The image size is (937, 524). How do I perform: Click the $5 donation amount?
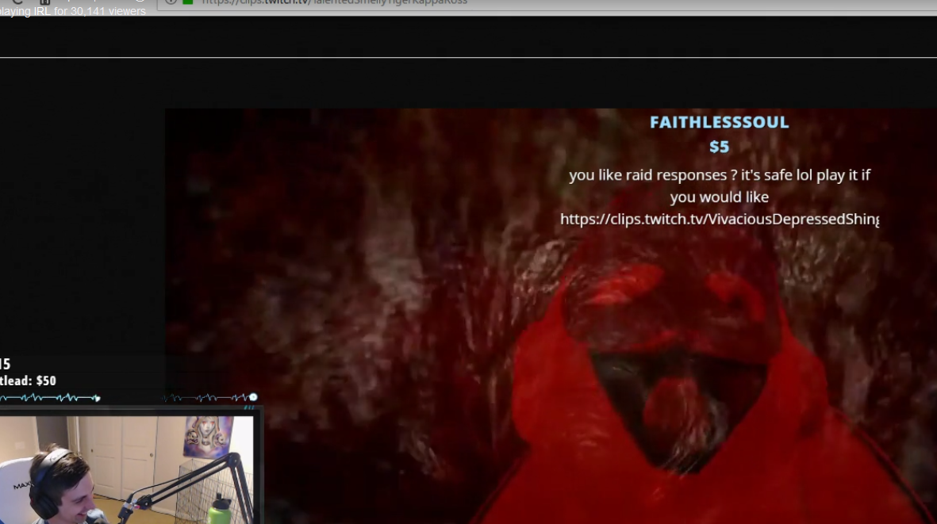(719, 147)
